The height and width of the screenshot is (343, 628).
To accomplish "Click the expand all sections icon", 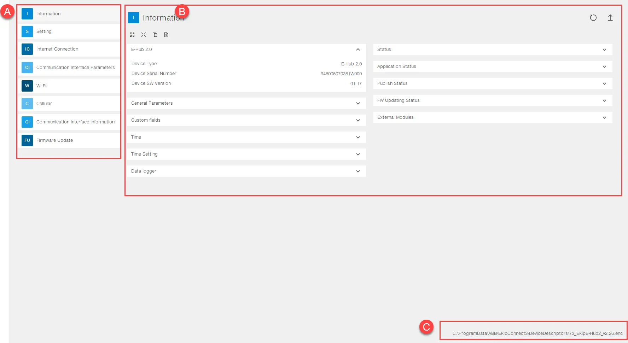I will coord(132,35).
